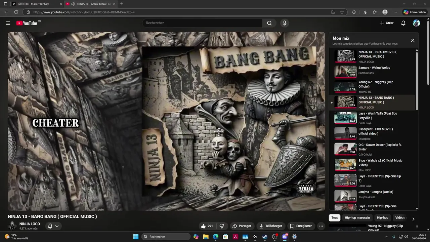Open Edge settings and more ellipsis
This screenshot has height=242, width=430.
pyautogui.click(x=395, y=12)
